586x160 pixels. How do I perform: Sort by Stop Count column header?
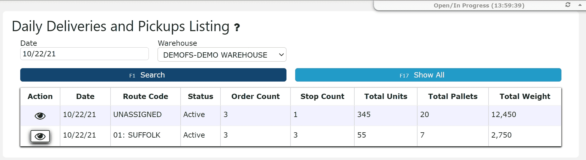[x=322, y=96]
